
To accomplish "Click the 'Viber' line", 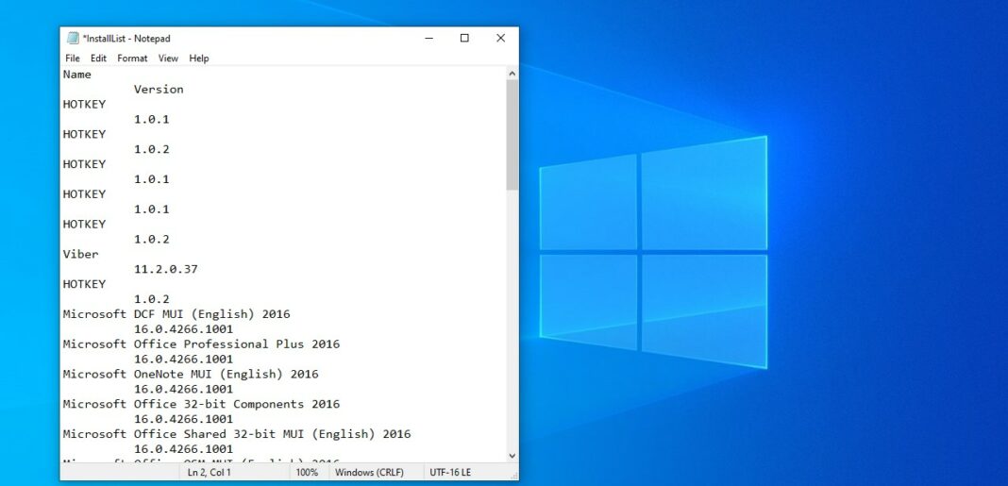I will pyautogui.click(x=81, y=254).
